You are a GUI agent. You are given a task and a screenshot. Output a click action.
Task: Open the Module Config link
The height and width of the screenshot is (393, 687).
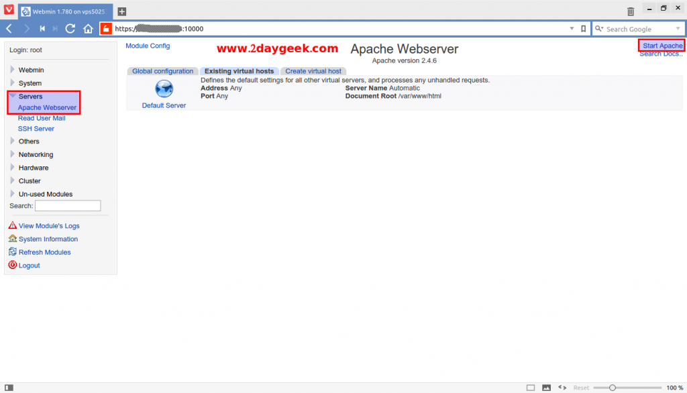click(148, 46)
